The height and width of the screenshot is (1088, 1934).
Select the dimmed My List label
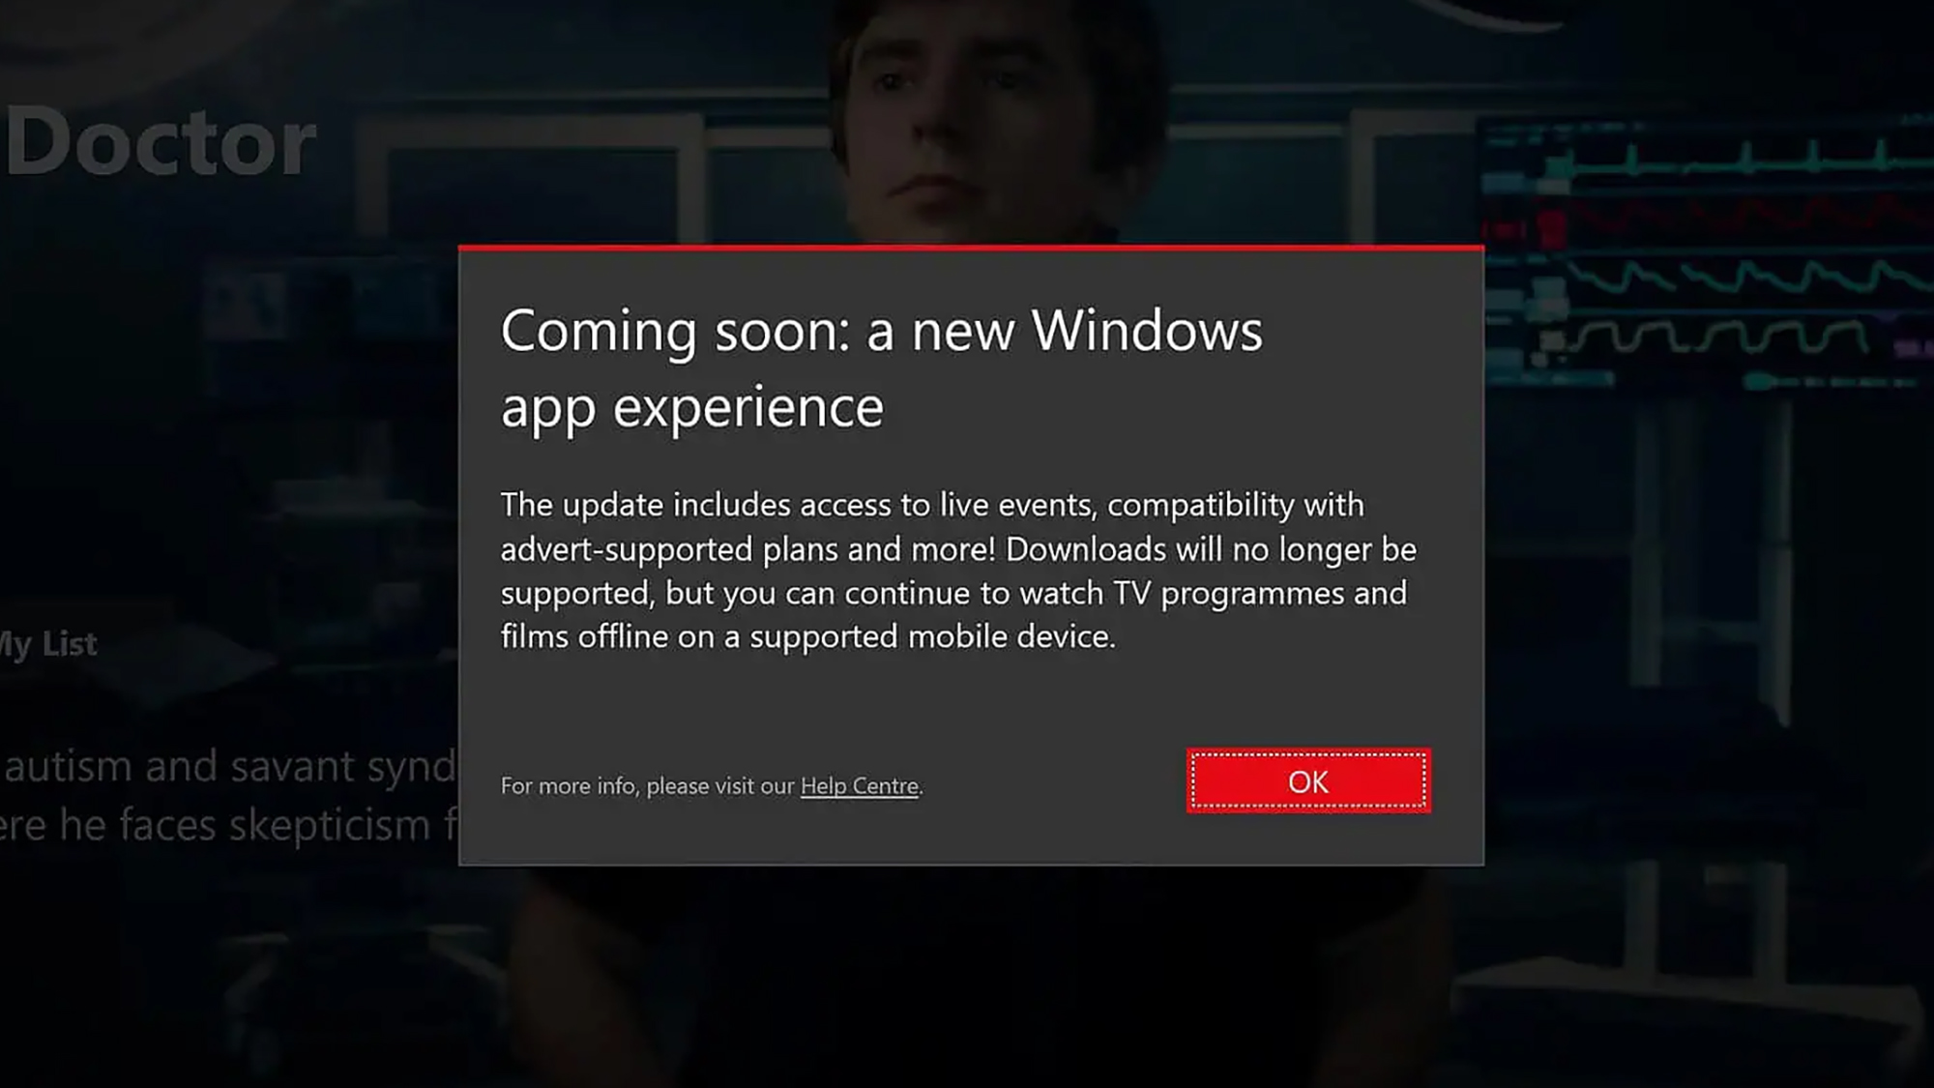pos(48,644)
